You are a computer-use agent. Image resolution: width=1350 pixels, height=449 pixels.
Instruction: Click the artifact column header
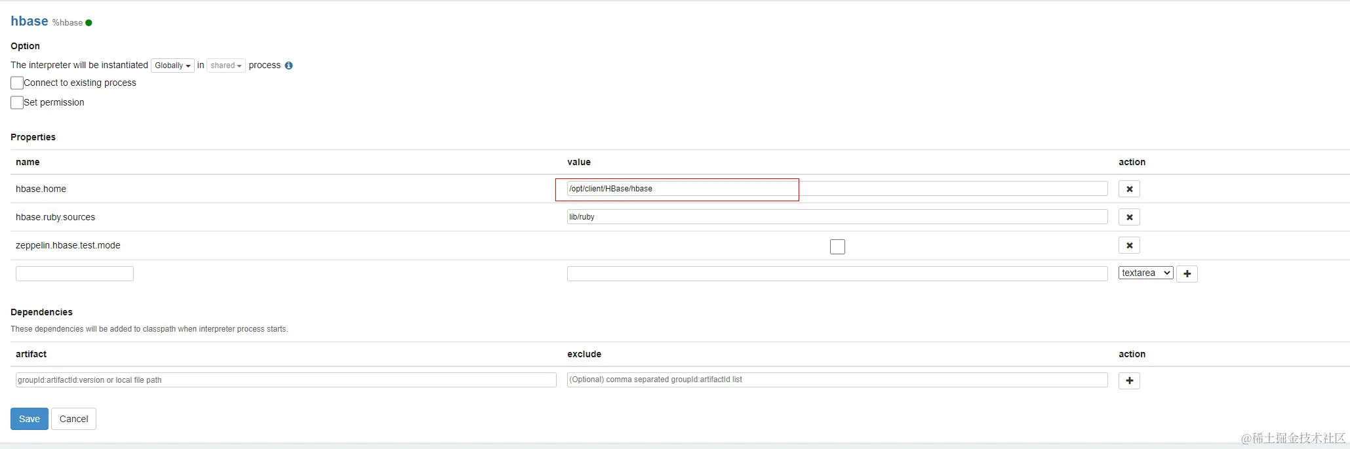pyautogui.click(x=31, y=354)
